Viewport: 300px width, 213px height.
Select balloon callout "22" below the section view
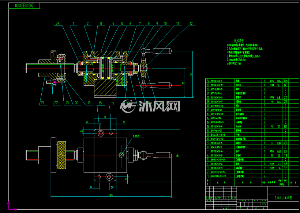56,103
